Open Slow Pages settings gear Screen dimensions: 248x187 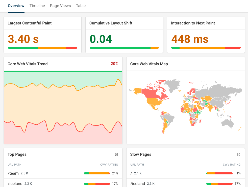pyautogui.click(x=239, y=154)
